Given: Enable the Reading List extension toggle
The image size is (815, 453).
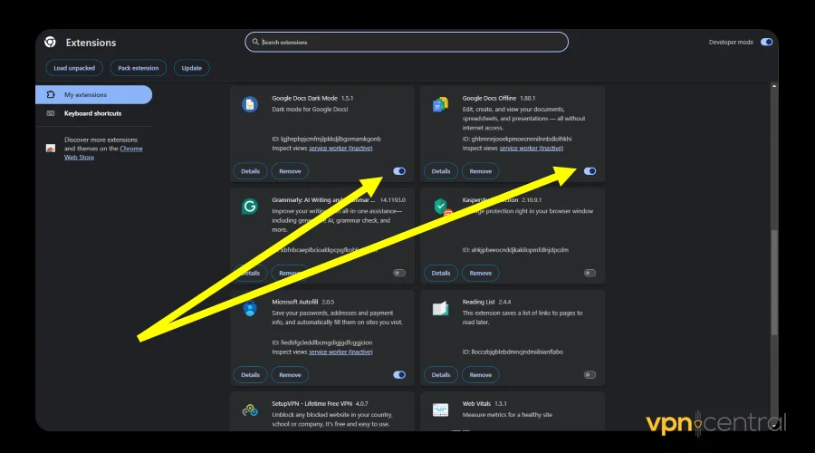Looking at the screenshot, I should tap(590, 374).
